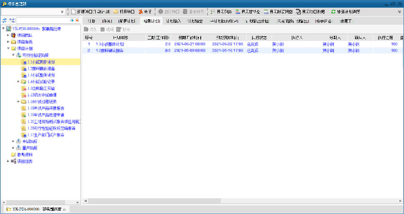This screenshot has height=214, width=404.
Task: Click the 工期(工作日) column header
Action: point(158,38)
